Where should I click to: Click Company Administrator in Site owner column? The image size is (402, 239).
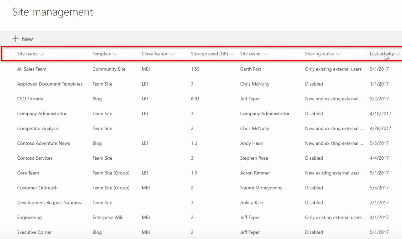pos(265,114)
